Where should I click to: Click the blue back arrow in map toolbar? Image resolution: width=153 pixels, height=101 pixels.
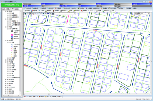point(48,14)
